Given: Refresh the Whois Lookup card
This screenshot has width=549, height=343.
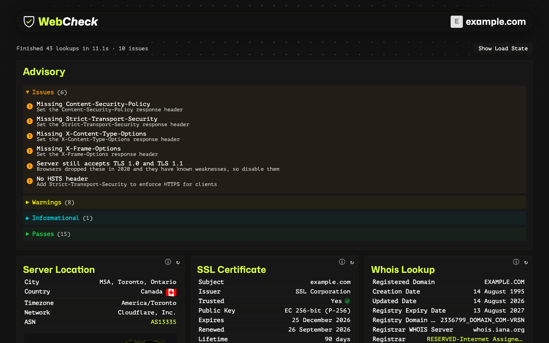Looking at the screenshot, I should (526, 262).
